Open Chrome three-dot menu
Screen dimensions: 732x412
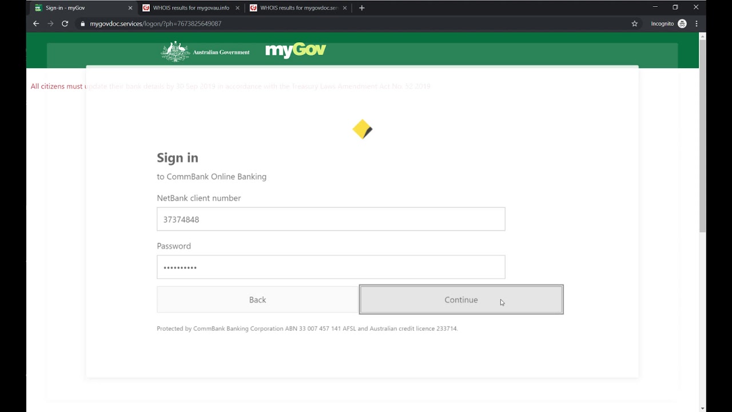[x=697, y=23]
